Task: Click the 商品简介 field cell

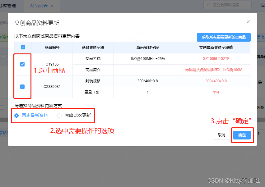Action: coord(93,70)
